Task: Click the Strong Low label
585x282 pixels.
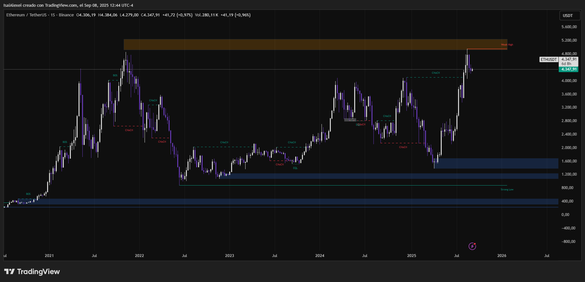Action: tap(507, 190)
